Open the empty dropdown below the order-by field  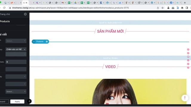(x=16, y=84)
